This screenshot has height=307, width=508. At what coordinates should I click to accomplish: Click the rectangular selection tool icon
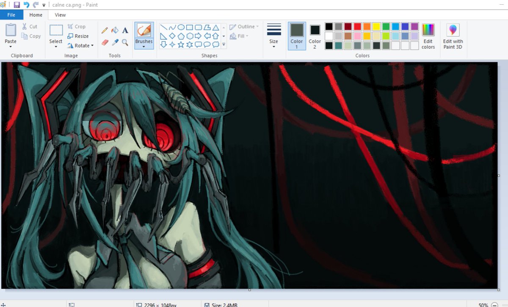point(56,30)
